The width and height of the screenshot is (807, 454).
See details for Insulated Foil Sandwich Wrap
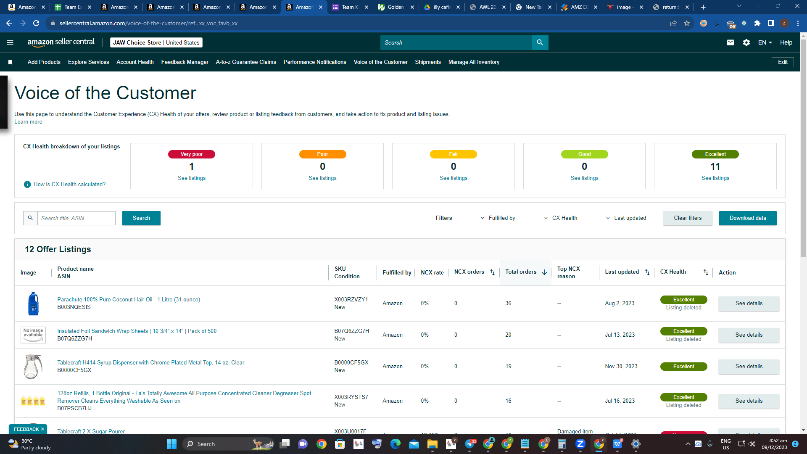(749, 335)
